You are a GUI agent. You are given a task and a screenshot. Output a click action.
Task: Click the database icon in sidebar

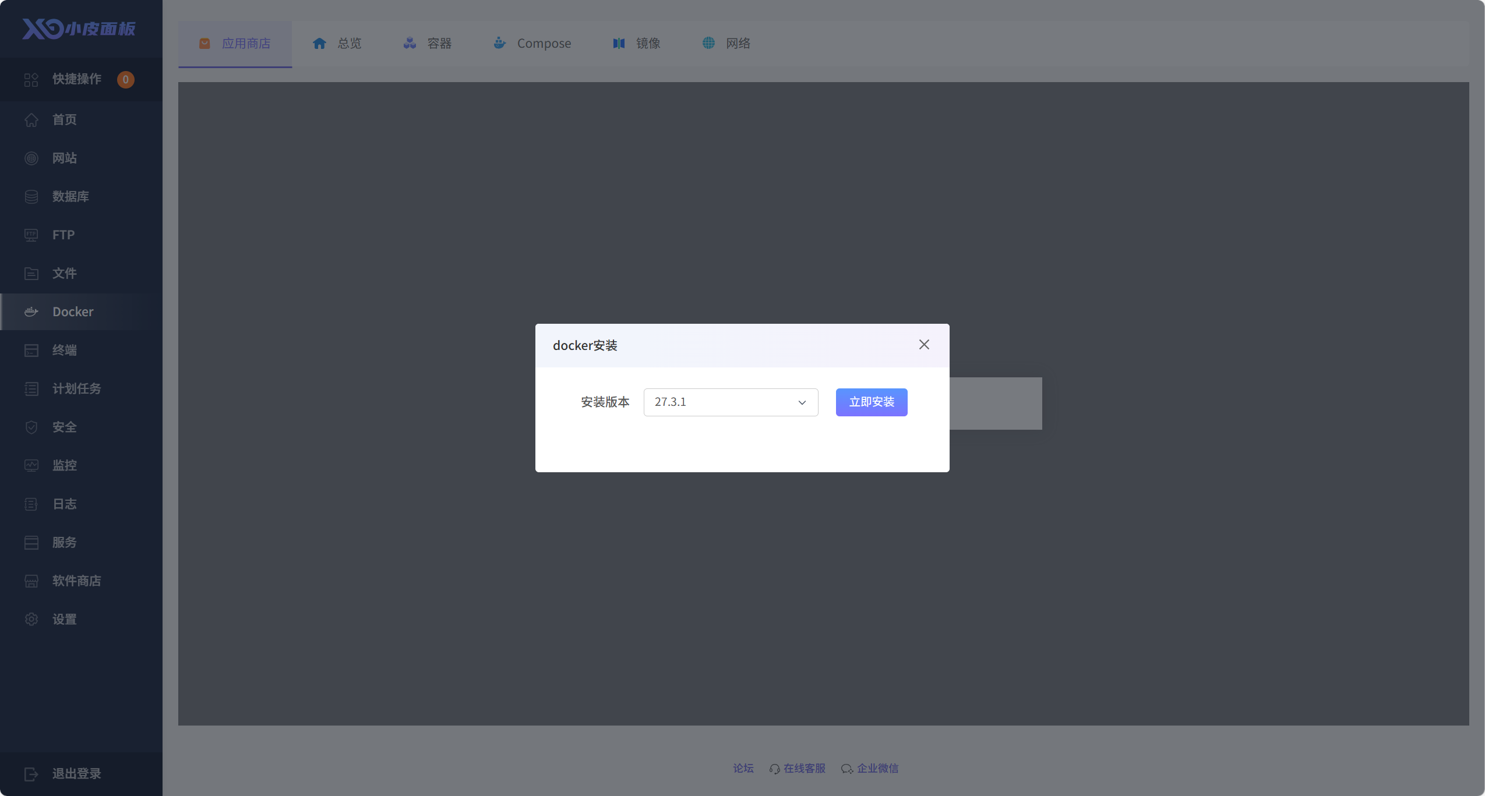[x=31, y=197]
